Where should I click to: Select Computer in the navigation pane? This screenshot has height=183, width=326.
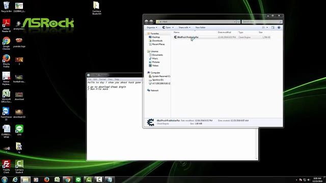coord(155,73)
